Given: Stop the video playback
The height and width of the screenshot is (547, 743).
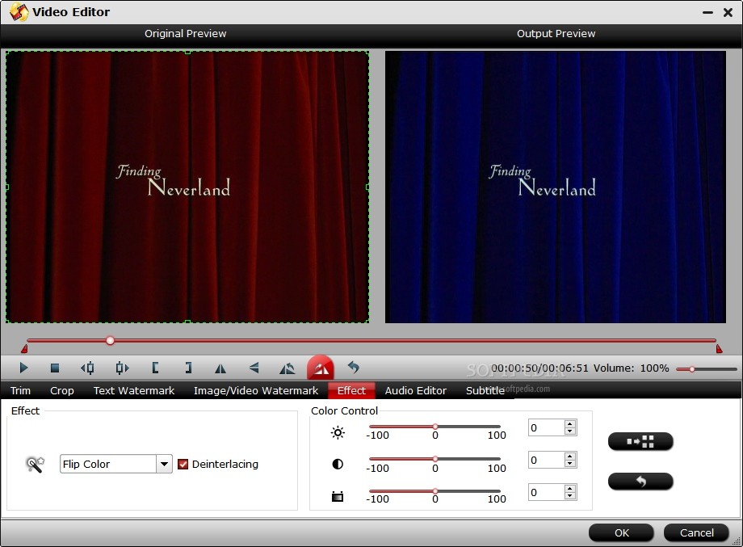Looking at the screenshot, I should (x=55, y=368).
